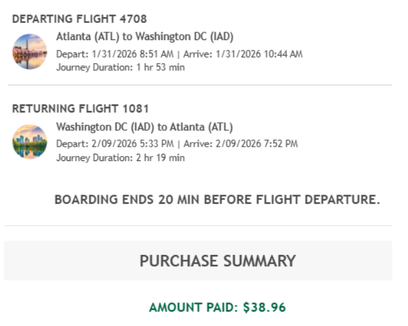Viewport: 408px width, 326px height.
Task: Click the divider line between the two flights
Action: [200, 85]
